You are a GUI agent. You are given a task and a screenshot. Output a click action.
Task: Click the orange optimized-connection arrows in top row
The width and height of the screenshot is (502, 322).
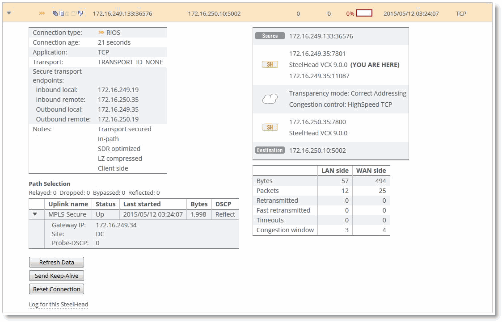click(x=42, y=13)
